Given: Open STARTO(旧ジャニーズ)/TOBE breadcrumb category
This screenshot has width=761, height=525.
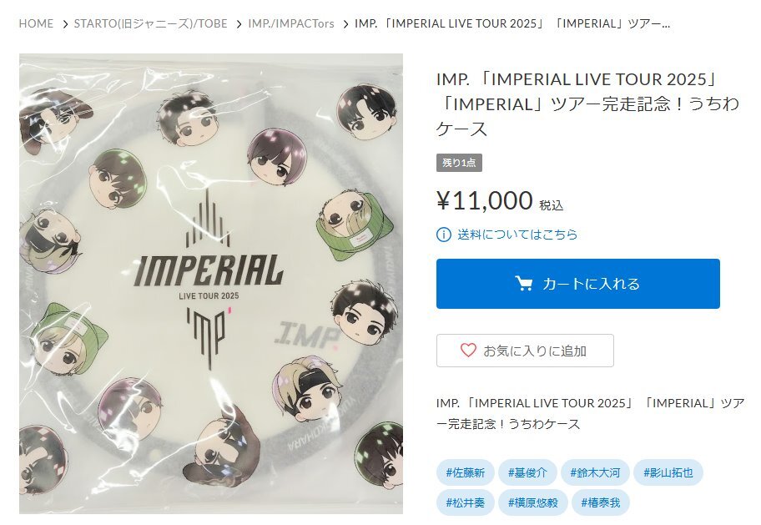Looking at the screenshot, I should tap(150, 24).
